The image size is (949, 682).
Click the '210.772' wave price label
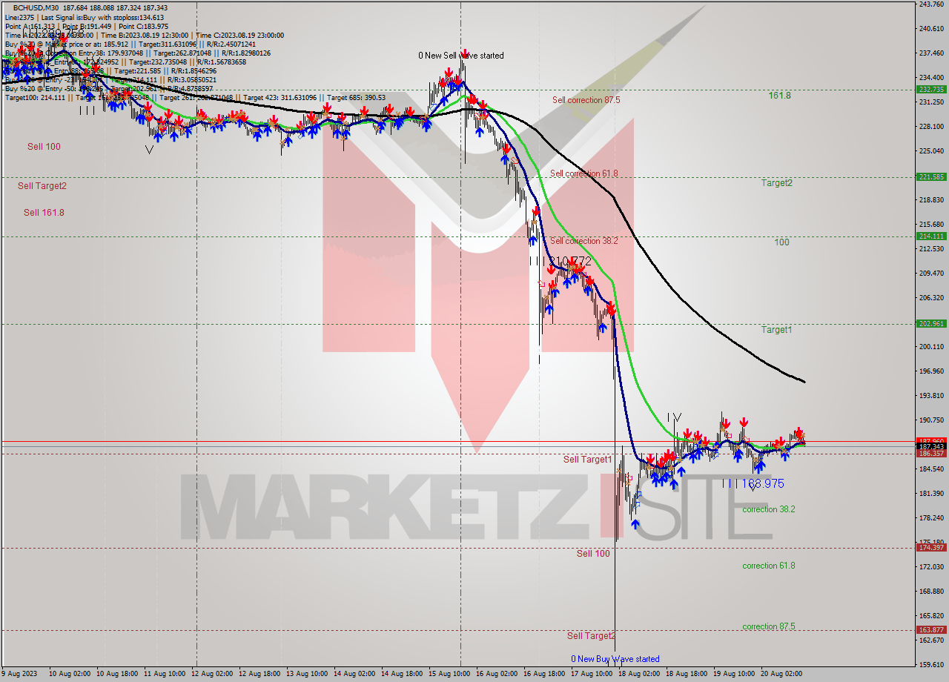(x=572, y=262)
